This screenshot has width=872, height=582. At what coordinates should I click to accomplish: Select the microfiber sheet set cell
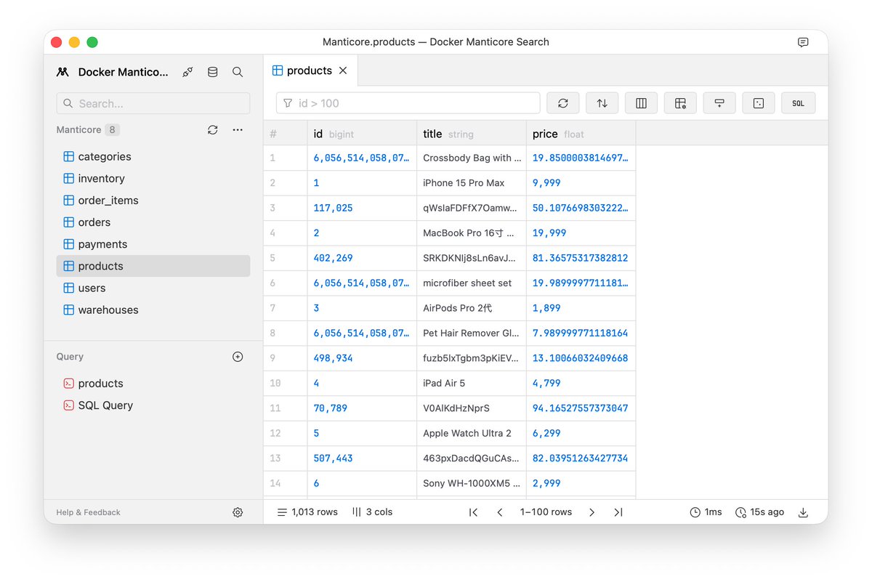[472, 283]
